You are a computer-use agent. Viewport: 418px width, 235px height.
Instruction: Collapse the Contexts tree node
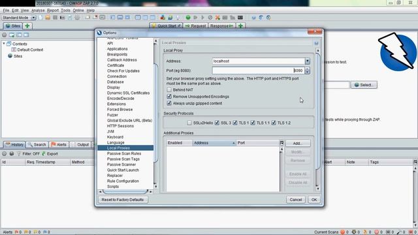point(4,44)
